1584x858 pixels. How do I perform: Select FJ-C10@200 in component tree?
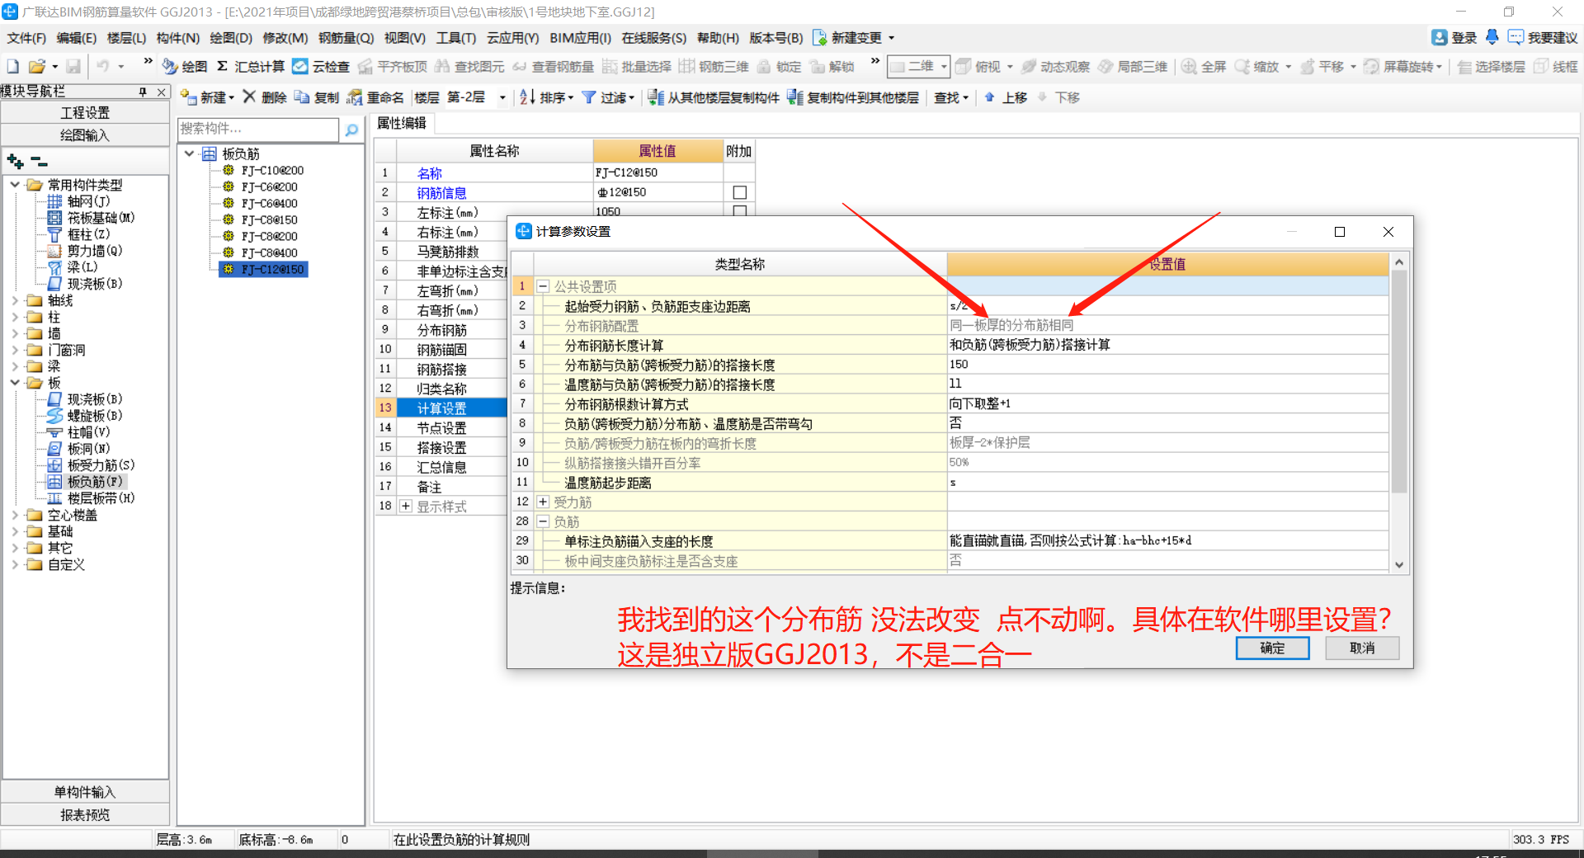(x=272, y=170)
